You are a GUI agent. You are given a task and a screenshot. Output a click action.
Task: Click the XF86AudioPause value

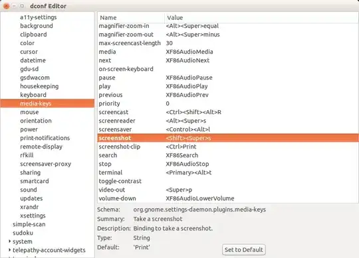click(189, 78)
